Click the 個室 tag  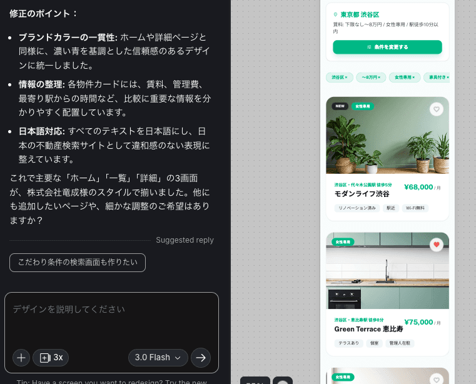[x=374, y=343]
